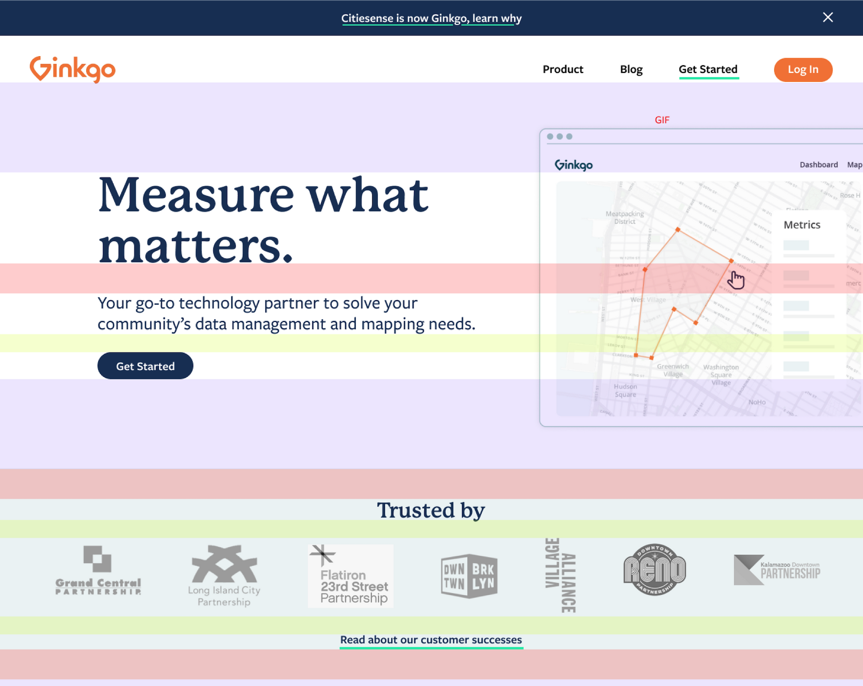Viewport: 863px width, 686px height.
Task: Click the Ginkgo logo in the header
Action: [72, 69]
